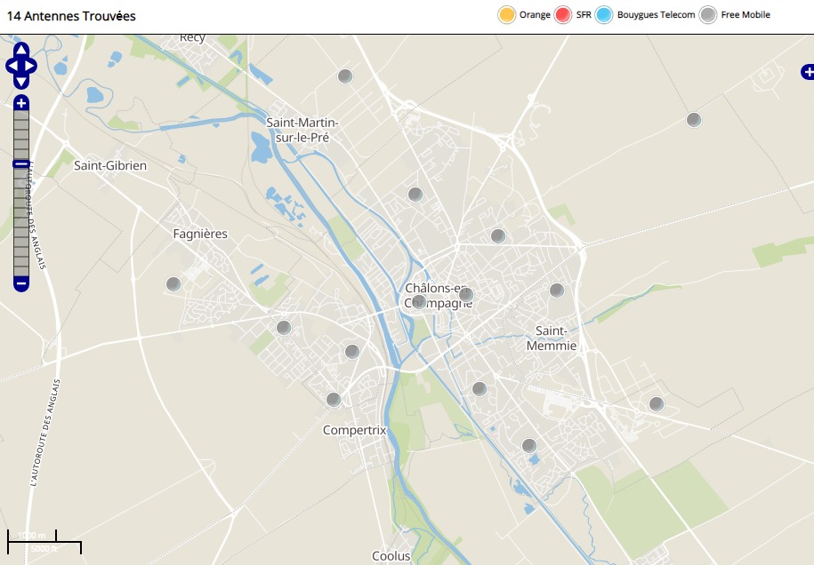Viewport: 814px width, 565px height.
Task: Click the zoom slider handle
Action: (21, 164)
